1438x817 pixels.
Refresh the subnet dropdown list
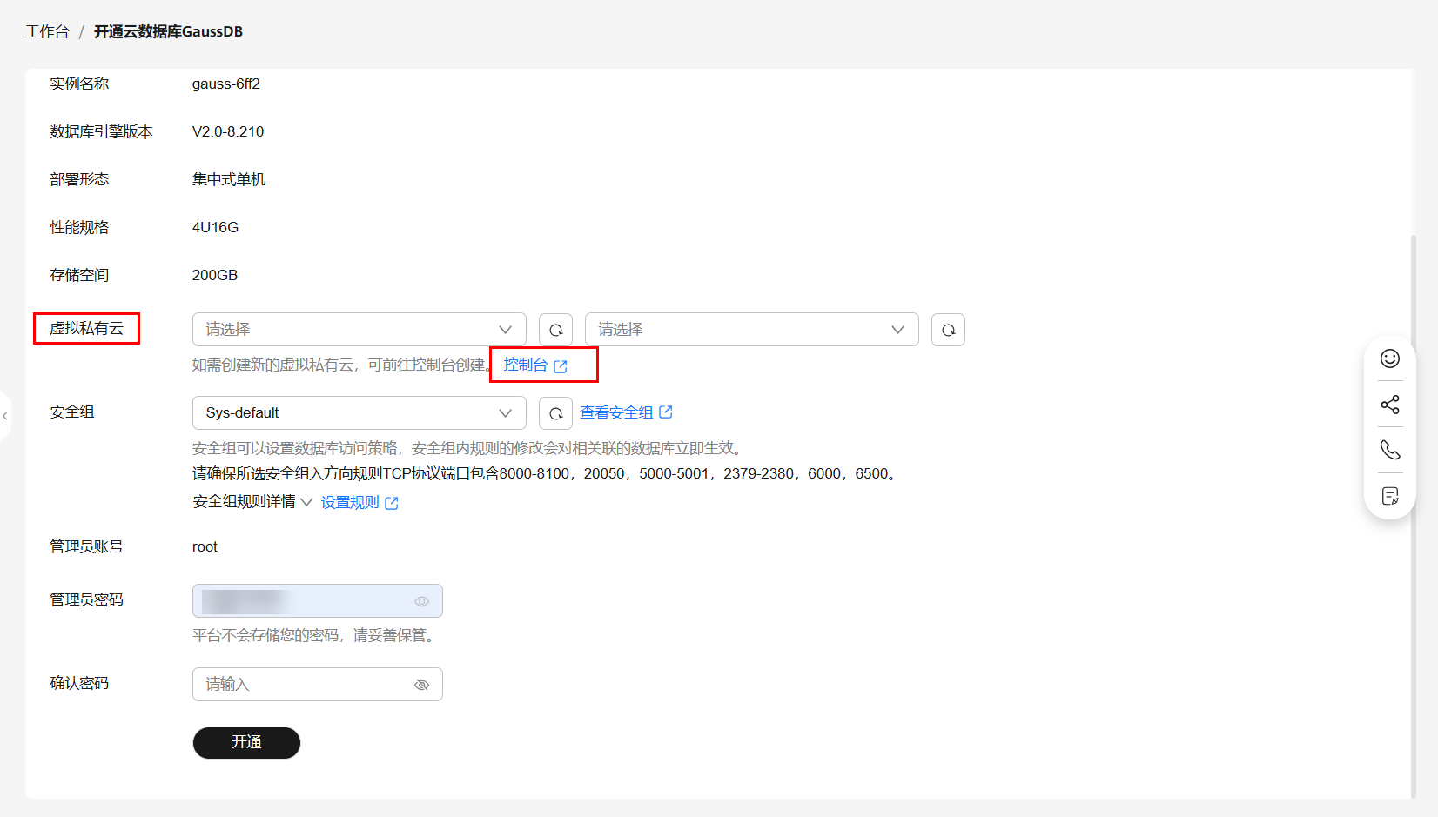(x=948, y=330)
